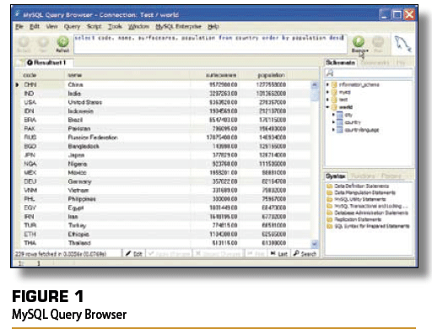Click the Next toolbar icon
The width and height of the screenshot is (432, 329).
pos(43,42)
